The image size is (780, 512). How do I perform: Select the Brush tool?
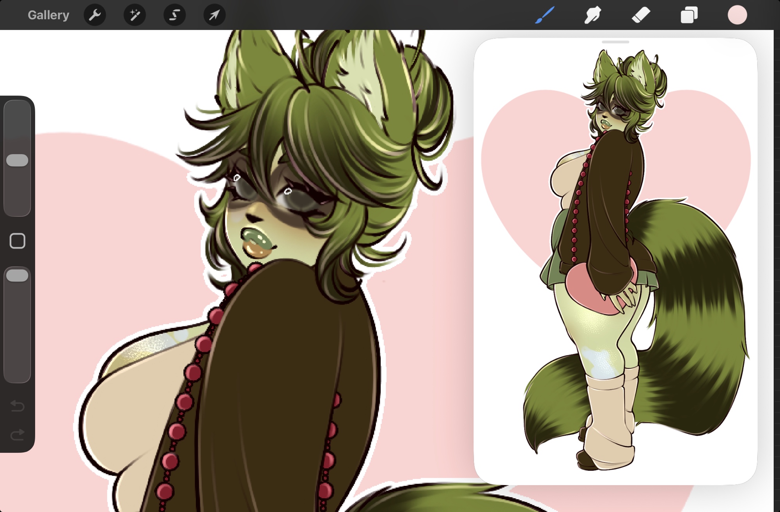pos(544,15)
